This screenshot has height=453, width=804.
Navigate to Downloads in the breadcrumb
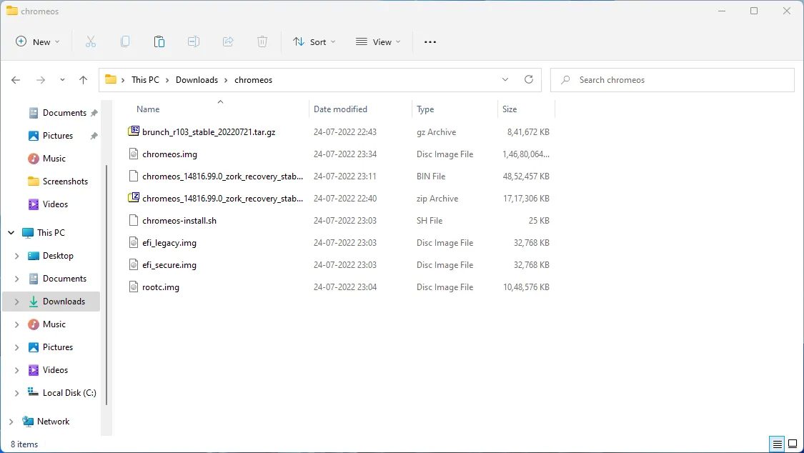[x=197, y=80]
